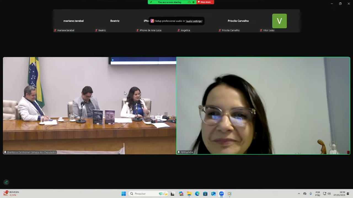Click the microphone tray icon
353x198 pixels.
coord(311,194)
